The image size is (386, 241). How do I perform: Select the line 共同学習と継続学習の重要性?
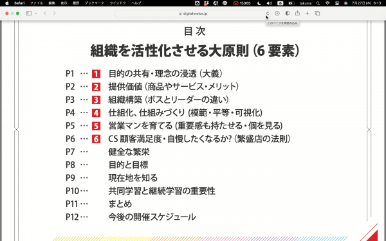(x=162, y=191)
